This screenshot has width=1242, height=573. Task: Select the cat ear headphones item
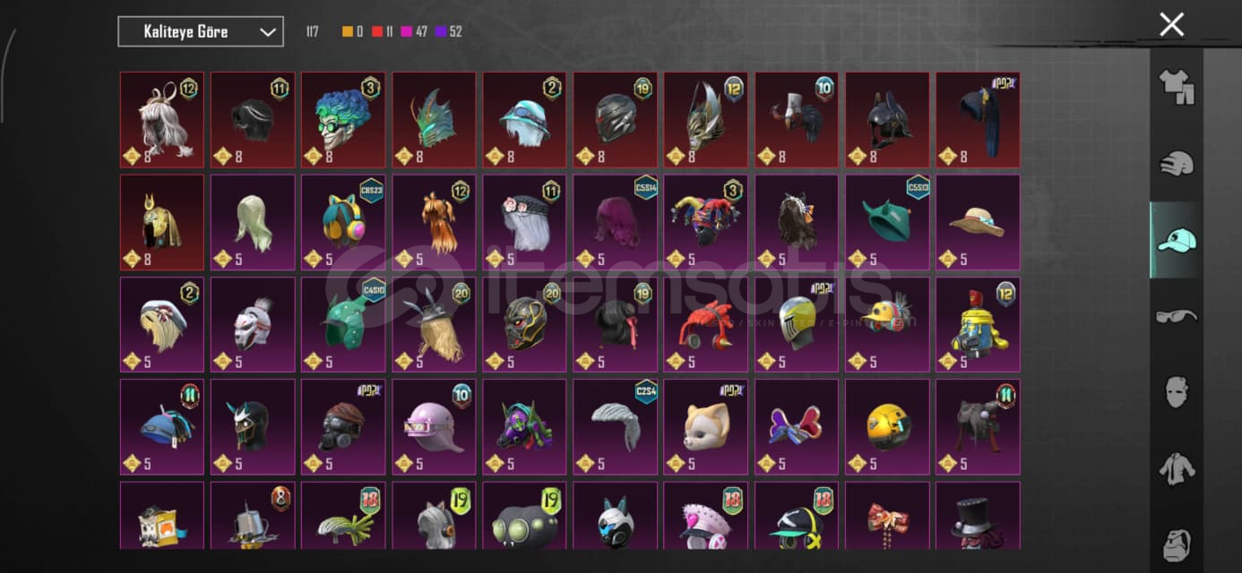tap(343, 222)
